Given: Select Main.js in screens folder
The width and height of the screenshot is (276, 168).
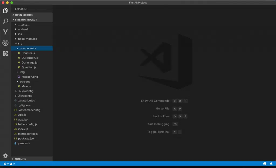Looking at the screenshot, I should 26,86.
